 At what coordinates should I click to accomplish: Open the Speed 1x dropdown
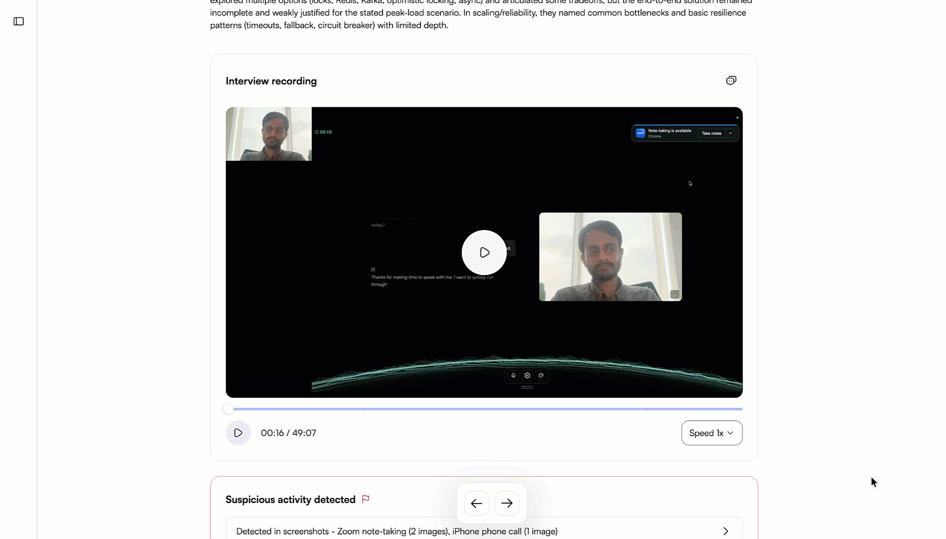[711, 433]
